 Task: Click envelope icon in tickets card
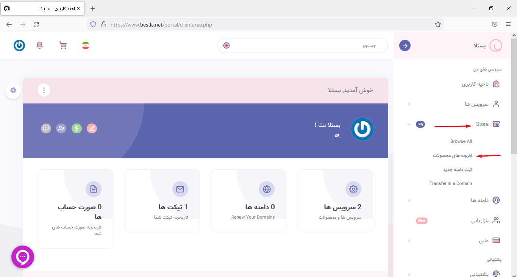180,189
